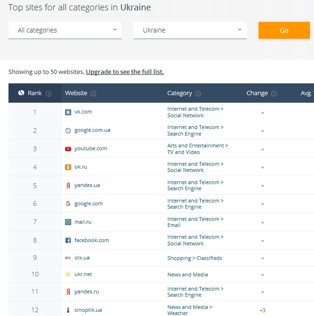The image size is (314, 316).
Task: Open the Ukraine country dropdown
Action: click(x=190, y=30)
